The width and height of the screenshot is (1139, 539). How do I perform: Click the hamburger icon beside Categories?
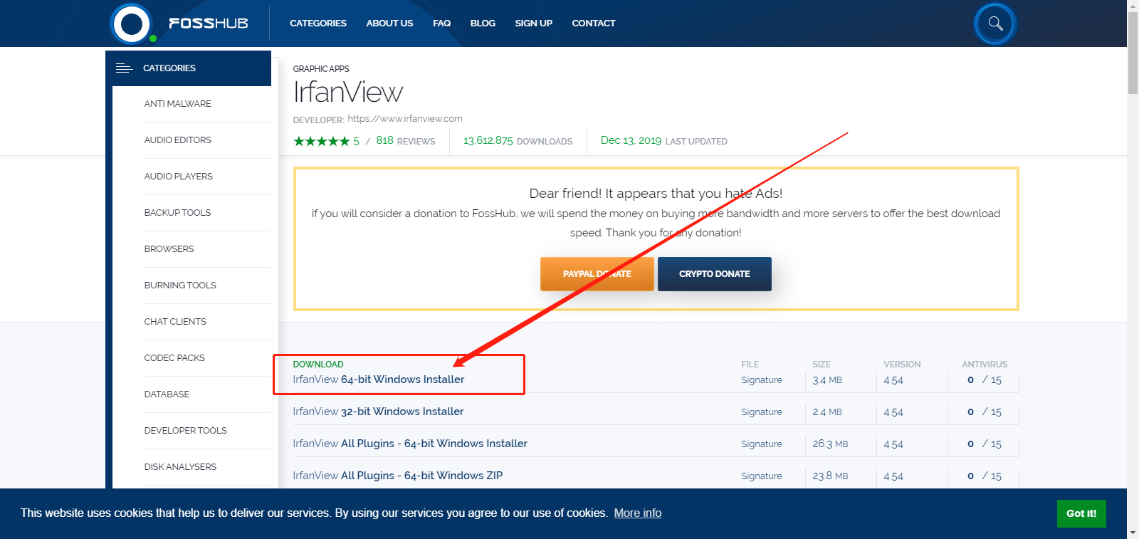[124, 68]
